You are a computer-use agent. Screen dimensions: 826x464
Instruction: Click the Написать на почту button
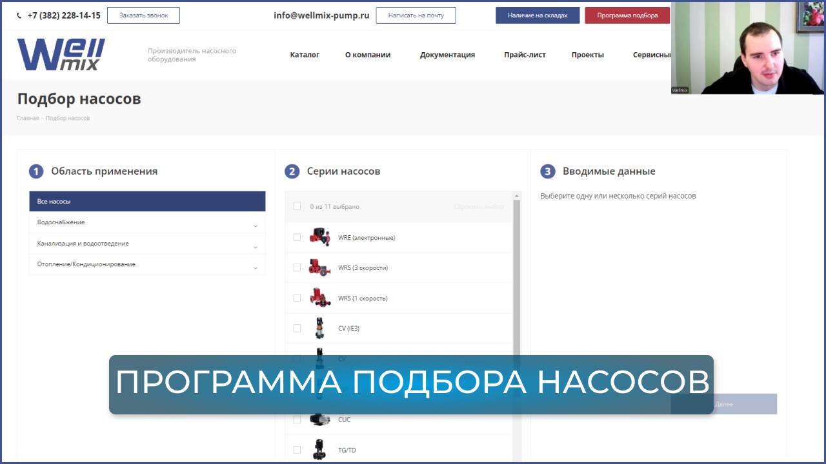tap(416, 15)
